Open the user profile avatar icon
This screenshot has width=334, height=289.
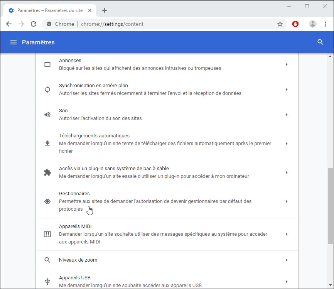point(313,24)
